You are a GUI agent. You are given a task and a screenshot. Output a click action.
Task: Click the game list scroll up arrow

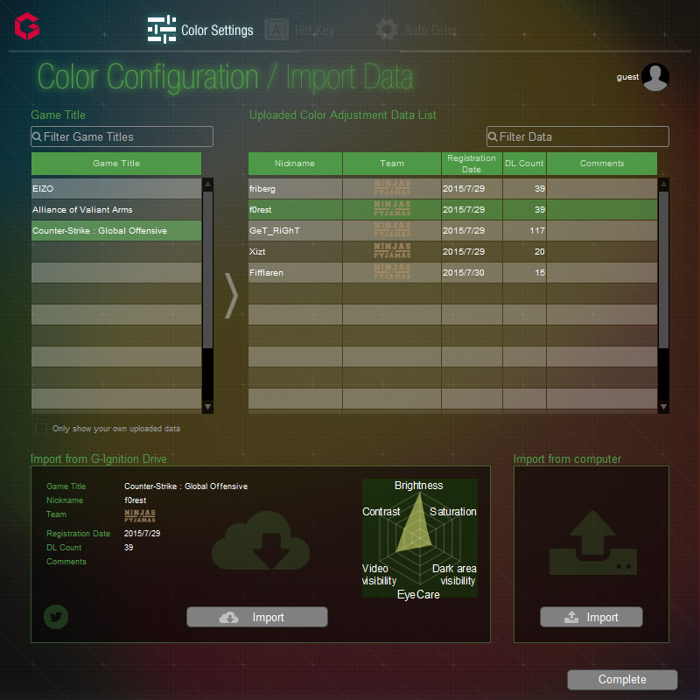207,183
